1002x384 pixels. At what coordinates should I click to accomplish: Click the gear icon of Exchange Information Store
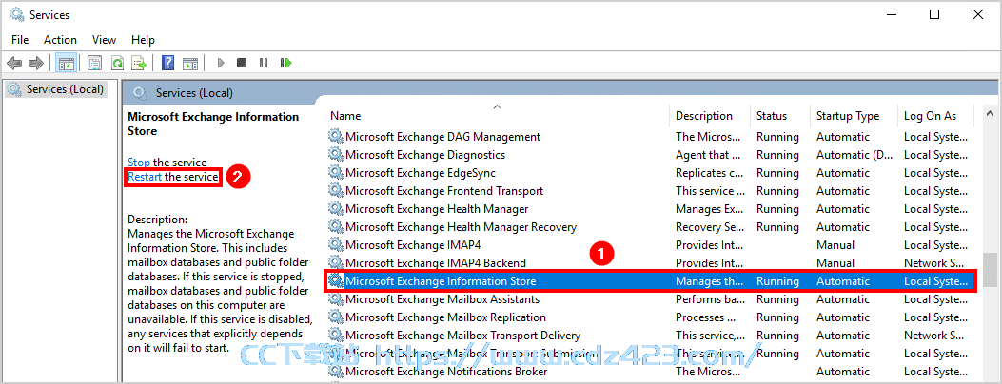point(336,281)
